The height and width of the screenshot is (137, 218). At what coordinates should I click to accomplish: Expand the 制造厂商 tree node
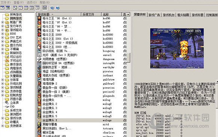coord(3,22)
